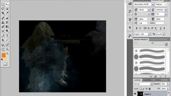Click the vertical scale field in Character panel

tap(143, 19)
